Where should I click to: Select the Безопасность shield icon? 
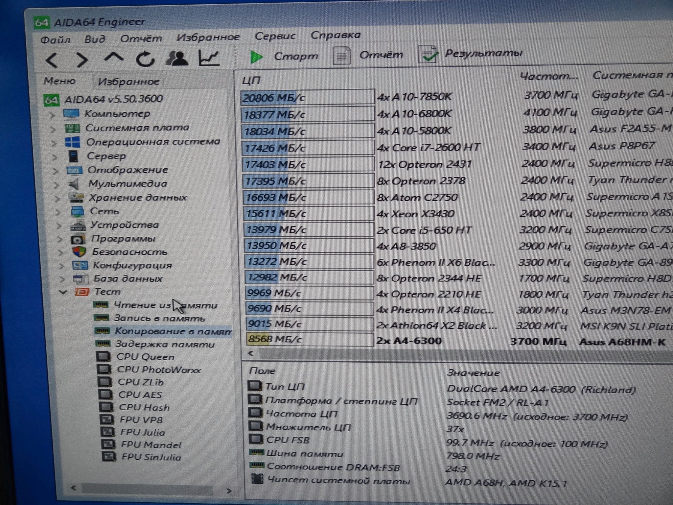(79, 252)
